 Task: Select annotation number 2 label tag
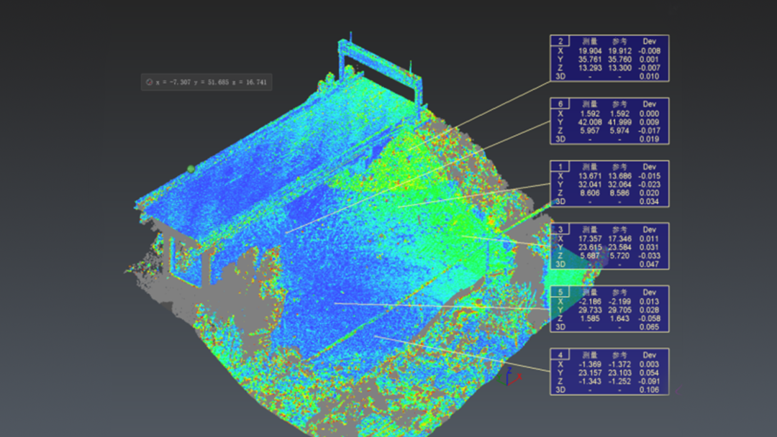pyautogui.click(x=561, y=41)
